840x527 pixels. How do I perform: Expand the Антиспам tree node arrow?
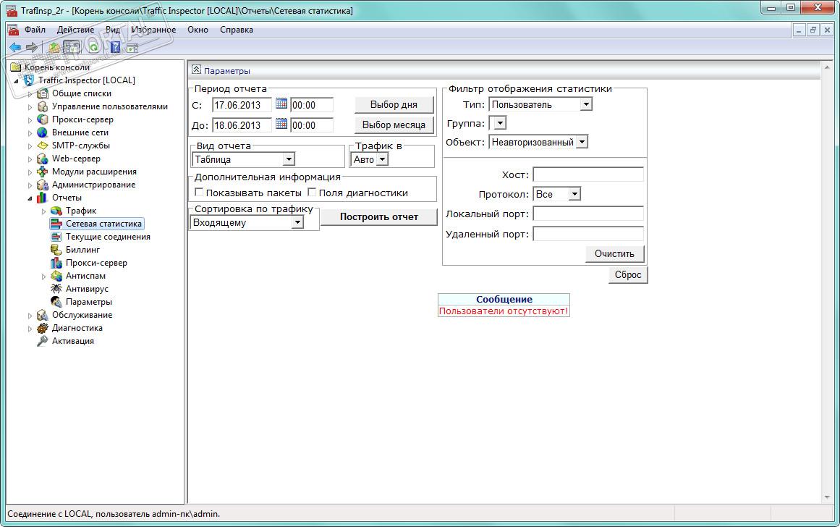[x=44, y=276]
